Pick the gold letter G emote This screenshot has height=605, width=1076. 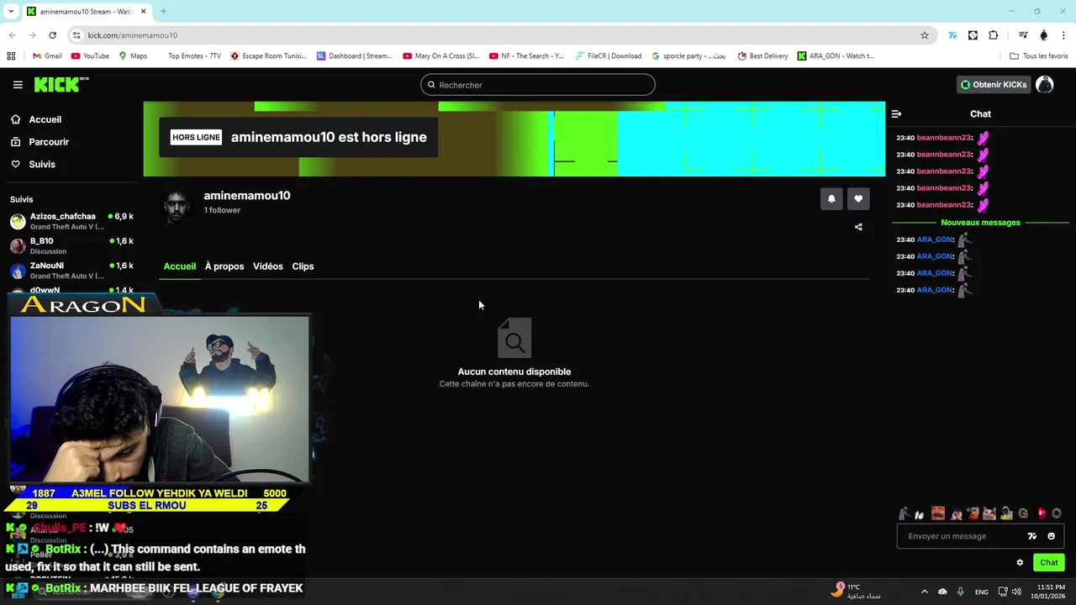[1023, 513]
